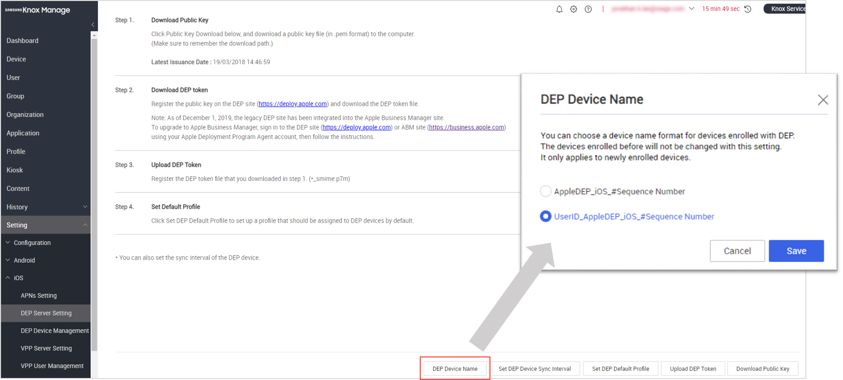Screen dimensions: 843x380
Task: Click the Samsung Knox Manage logo
Action: pos(38,10)
